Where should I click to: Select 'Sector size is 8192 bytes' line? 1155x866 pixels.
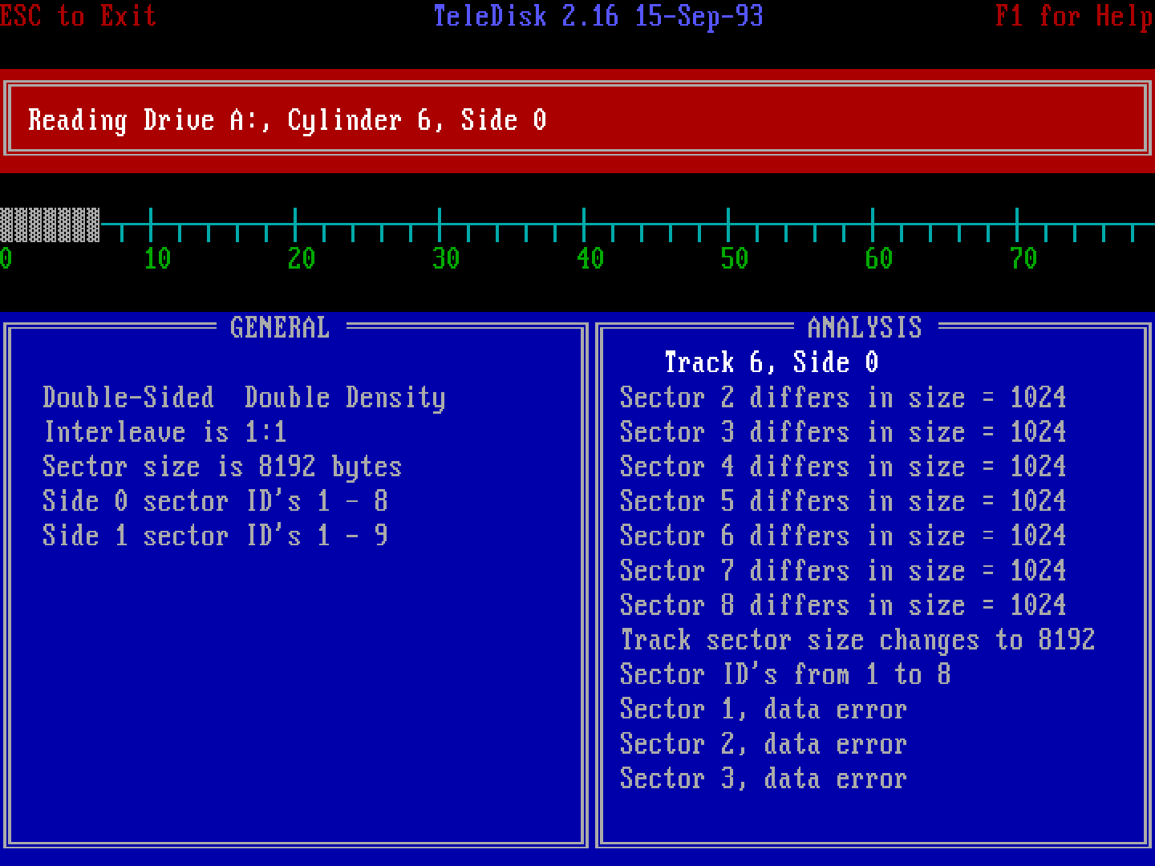click(222, 467)
